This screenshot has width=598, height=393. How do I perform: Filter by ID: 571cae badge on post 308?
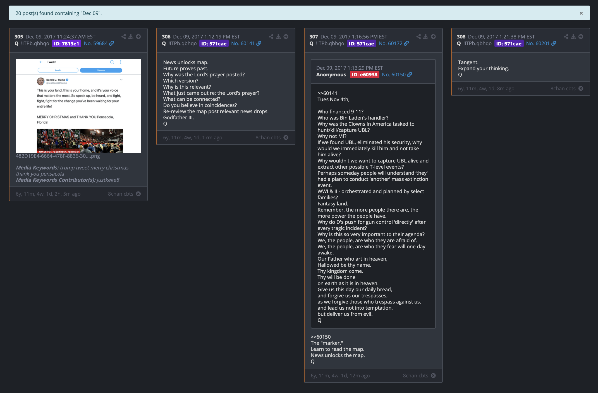[509, 43]
